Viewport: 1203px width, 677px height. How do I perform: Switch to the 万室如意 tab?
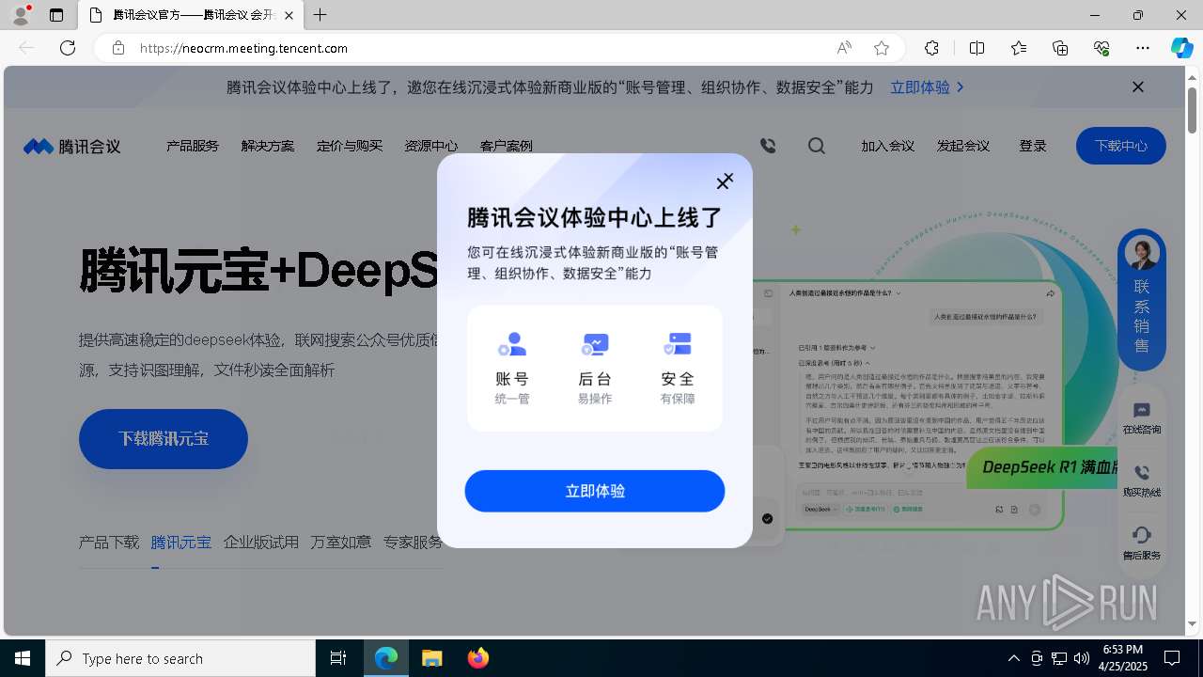coord(341,543)
